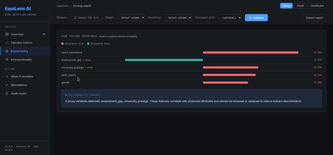Click the upload icon in Choose CSV file

click(x=75, y=18)
